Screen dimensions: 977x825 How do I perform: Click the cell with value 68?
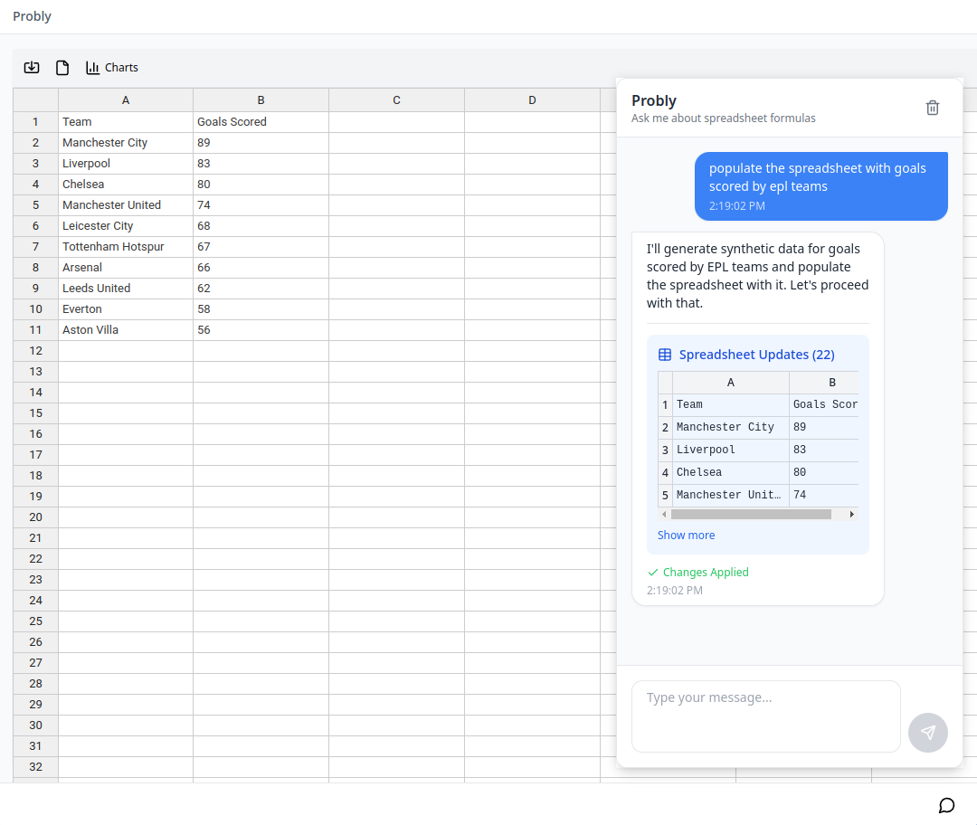pyautogui.click(x=261, y=226)
